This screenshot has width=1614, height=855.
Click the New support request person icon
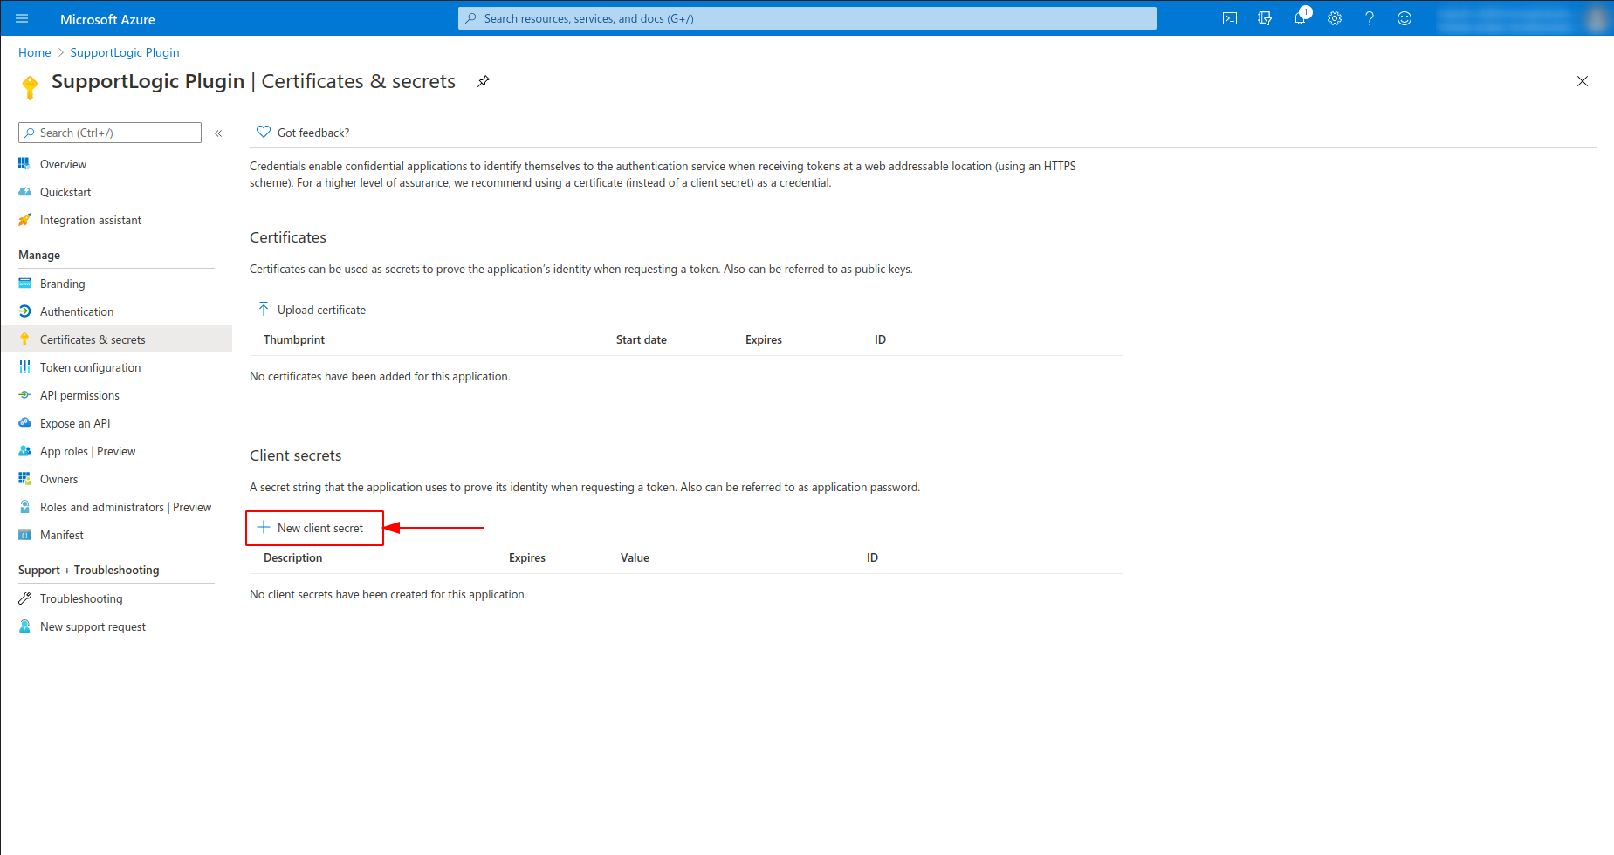tap(24, 626)
